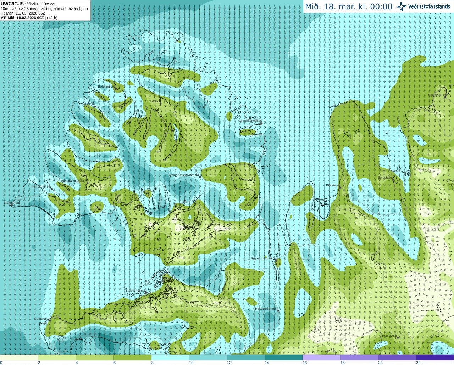Click the Bjargtangar station label
The height and width of the screenshot is (365, 454).
(12, 203)
